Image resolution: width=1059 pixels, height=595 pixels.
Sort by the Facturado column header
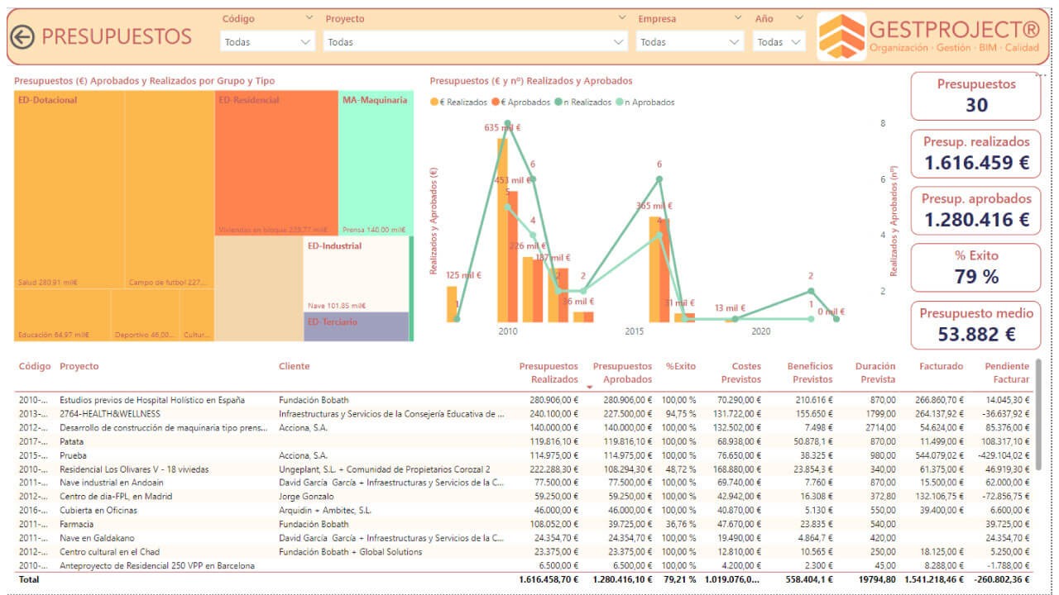point(942,366)
